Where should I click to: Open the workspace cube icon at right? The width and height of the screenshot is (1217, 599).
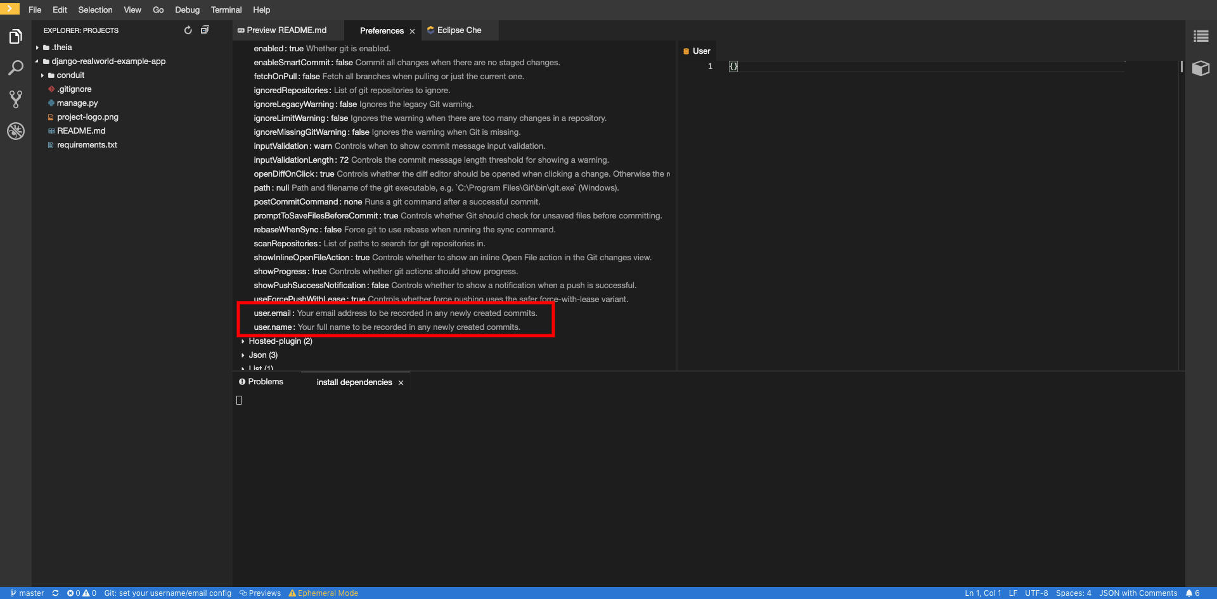click(x=1201, y=68)
